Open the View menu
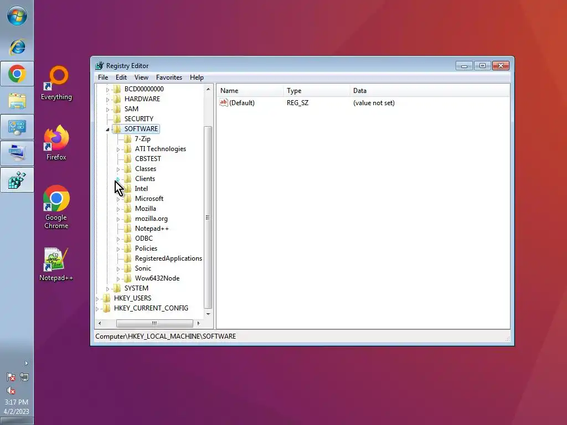This screenshot has width=567, height=425. tap(141, 77)
